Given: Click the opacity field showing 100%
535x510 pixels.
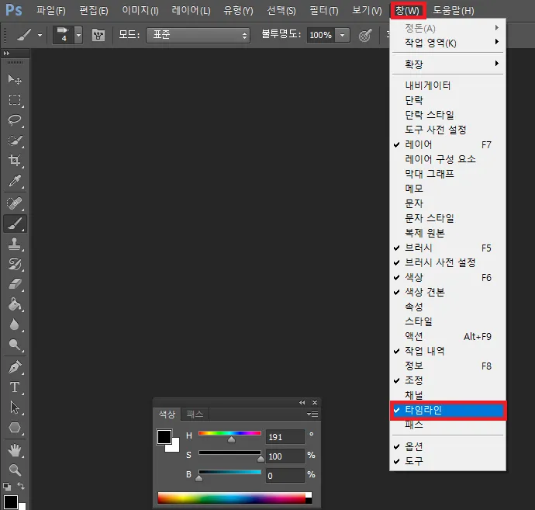Looking at the screenshot, I should (x=321, y=35).
